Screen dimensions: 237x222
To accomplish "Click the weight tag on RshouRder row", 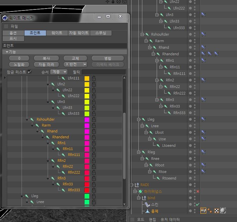I will pos(203,34).
